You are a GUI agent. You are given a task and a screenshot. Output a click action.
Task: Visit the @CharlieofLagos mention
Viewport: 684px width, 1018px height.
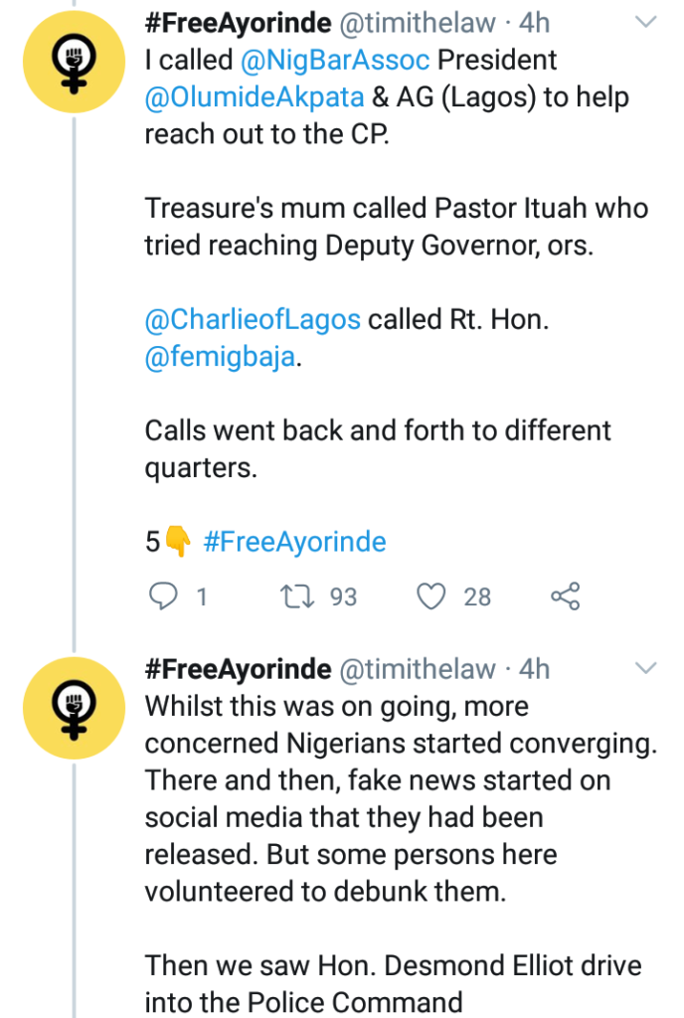point(254,320)
